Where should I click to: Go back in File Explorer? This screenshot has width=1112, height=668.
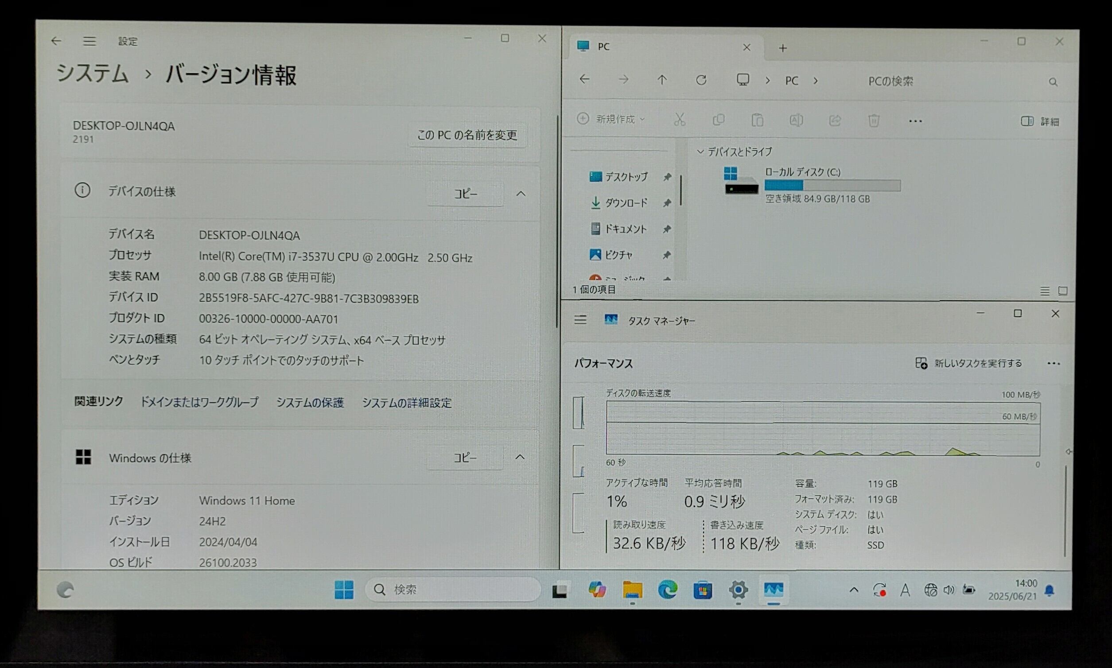[x=584, y=79]
